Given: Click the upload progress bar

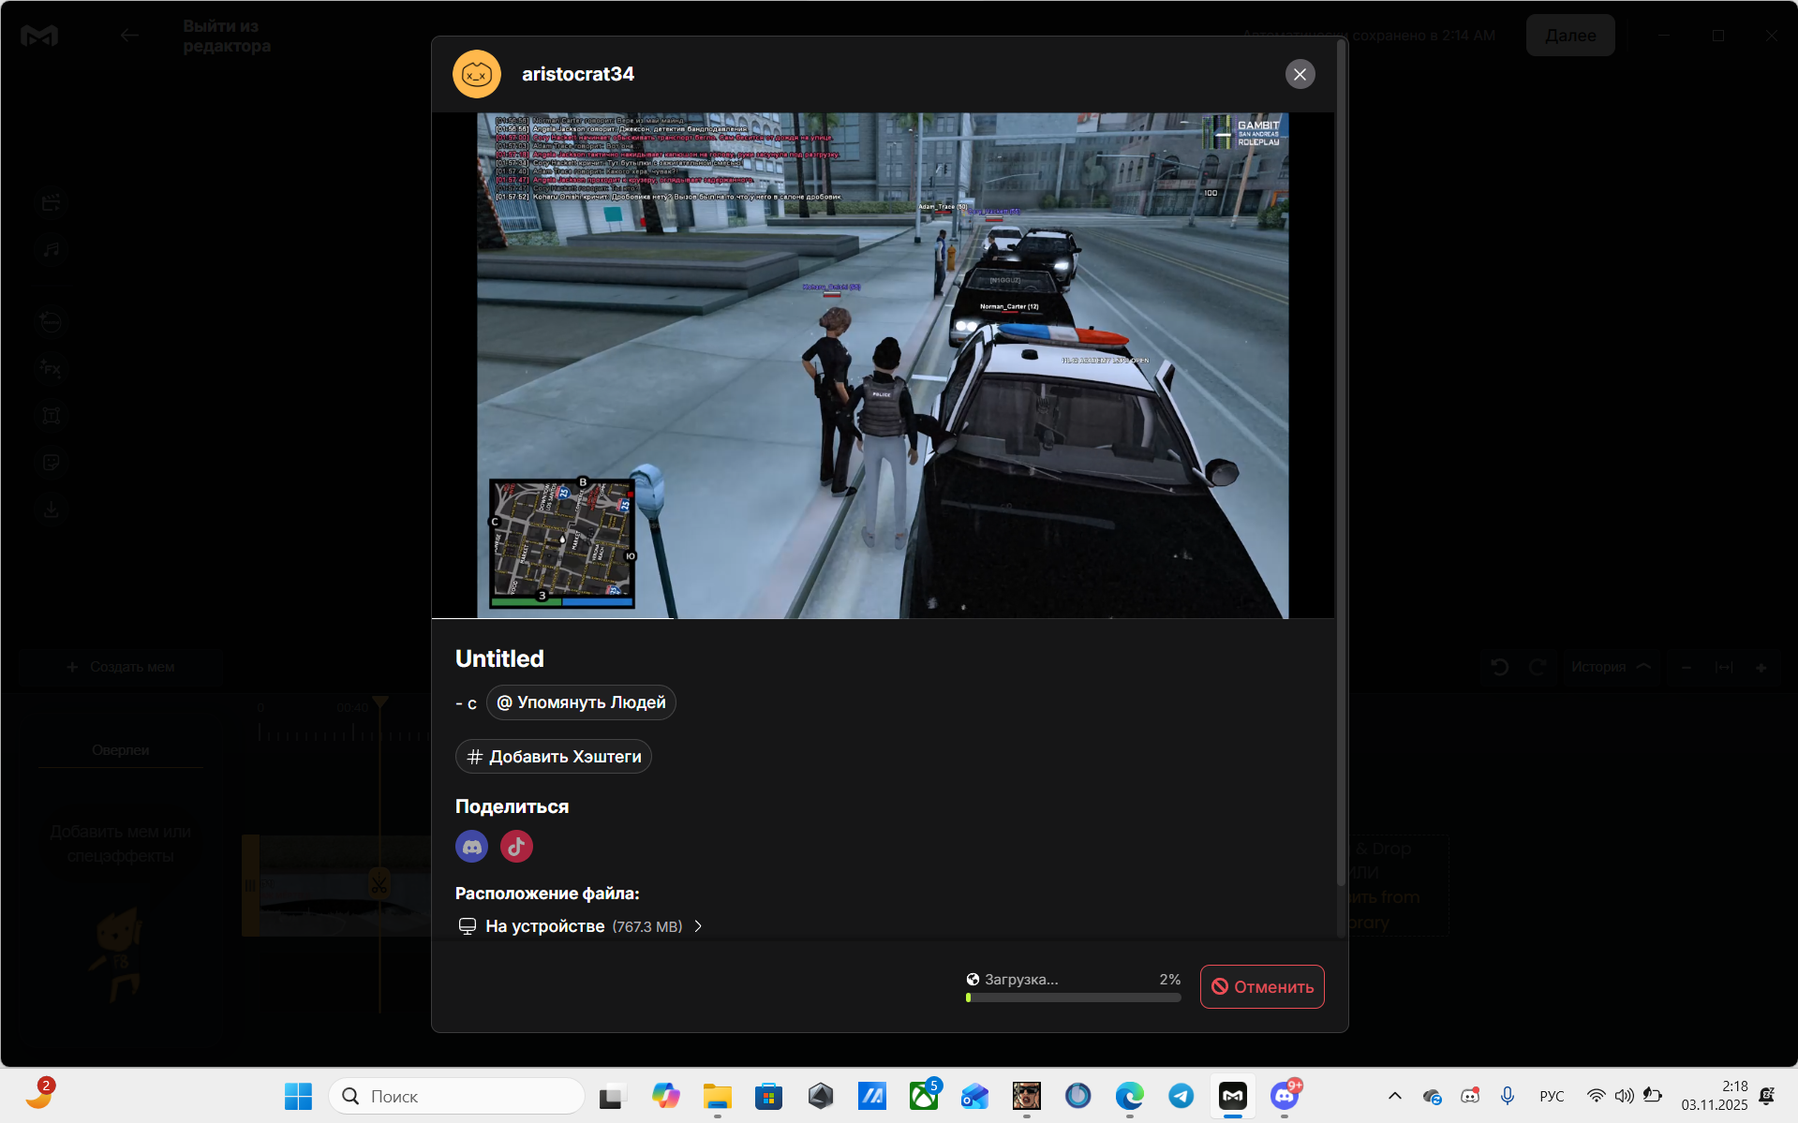Looking at the screenshot, I should click(x=1073, y=997).
